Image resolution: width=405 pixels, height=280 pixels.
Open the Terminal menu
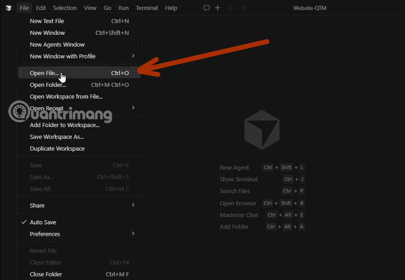[x=146, y=8]
